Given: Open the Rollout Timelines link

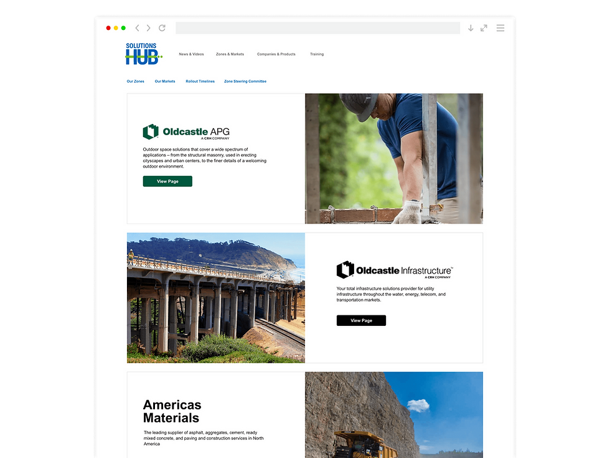Looking at the screenshot, I should (x=200, y=82).
